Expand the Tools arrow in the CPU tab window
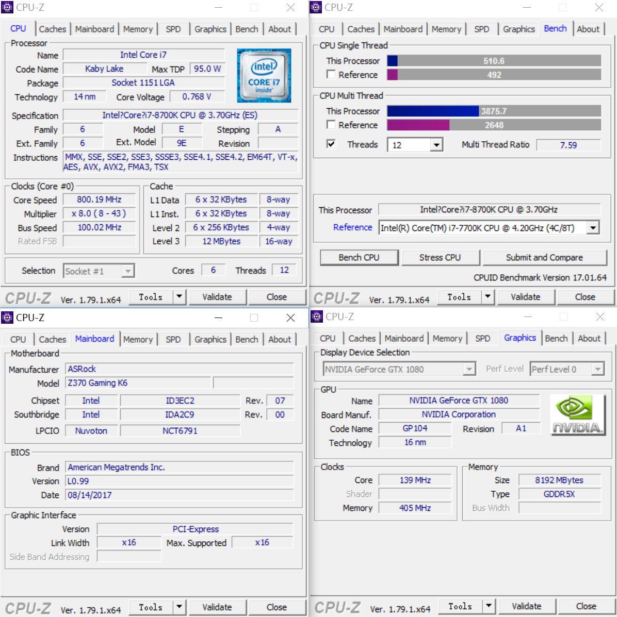The height and width of the screenshot is (617, 617). coord(179,297)
